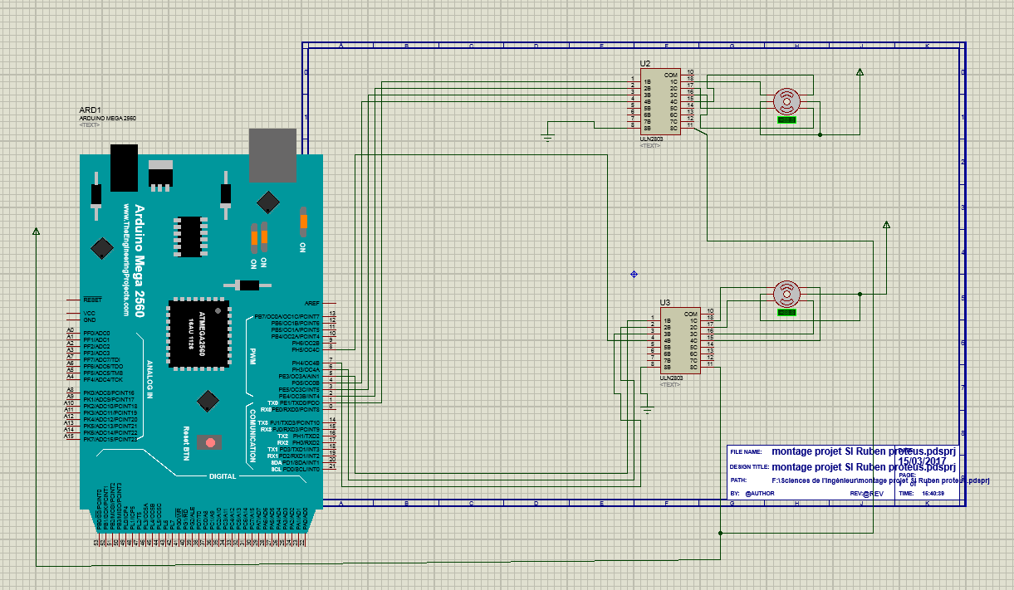Click the ground symbol left of U2
The width and height of the screenshot is (1014, 590).
click(x=547, y=138)
